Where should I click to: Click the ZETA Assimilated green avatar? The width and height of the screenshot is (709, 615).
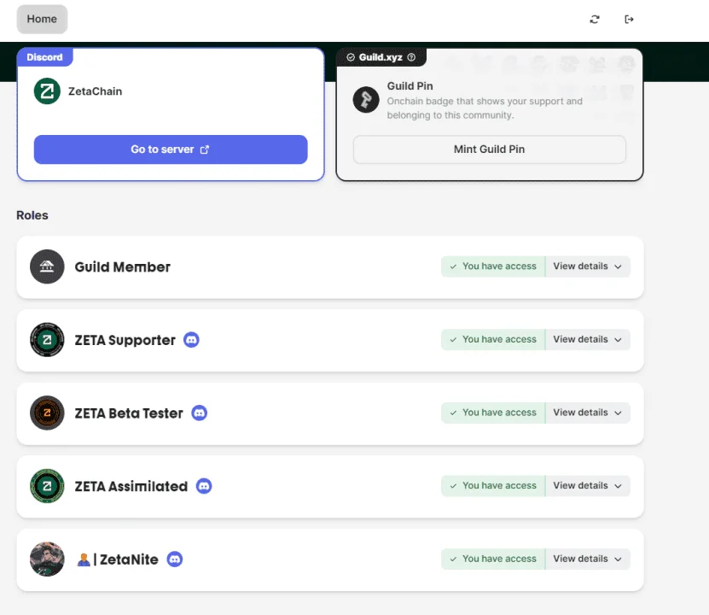pyautogui.click(x=47, y=486)
